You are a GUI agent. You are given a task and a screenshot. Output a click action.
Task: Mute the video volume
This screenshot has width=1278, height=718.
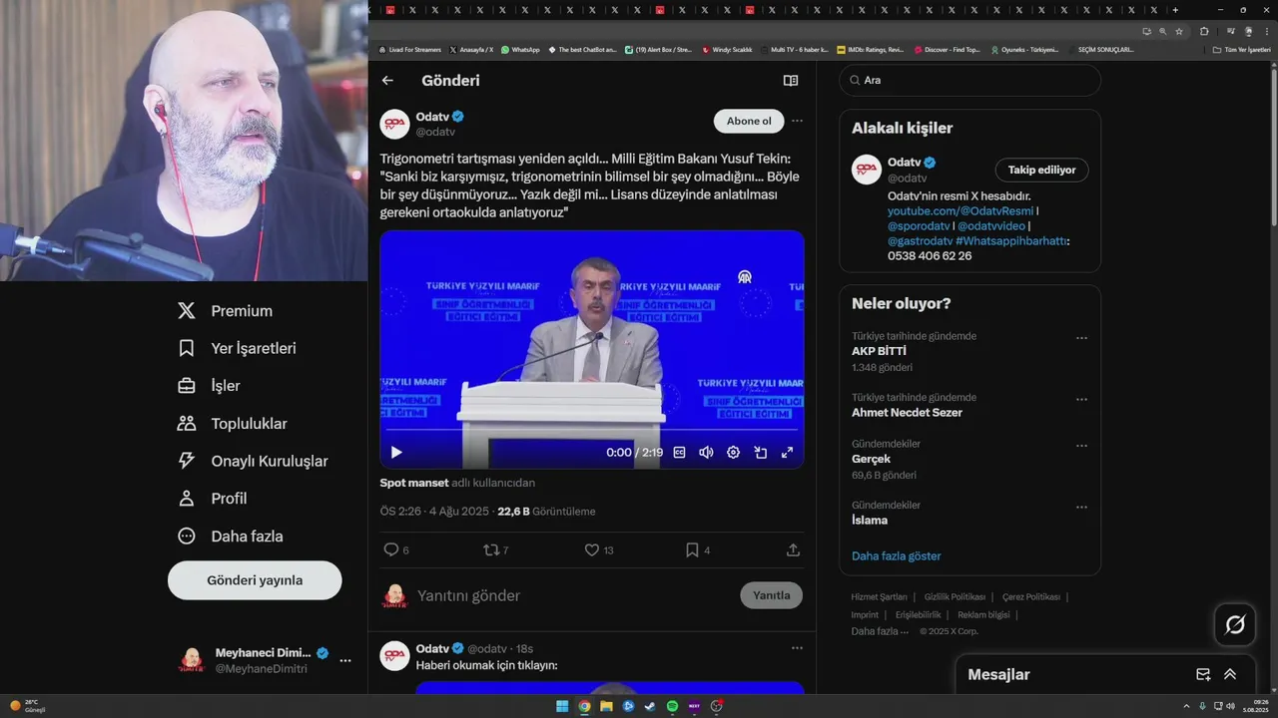(x=706, y=452)
